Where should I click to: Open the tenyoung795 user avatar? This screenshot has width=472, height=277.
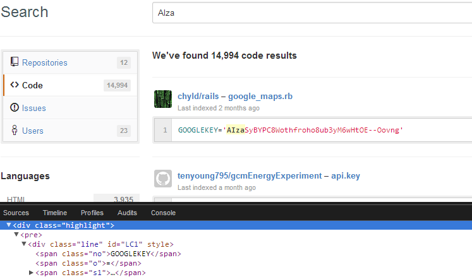pyautogui.click(x=163, y=179)
